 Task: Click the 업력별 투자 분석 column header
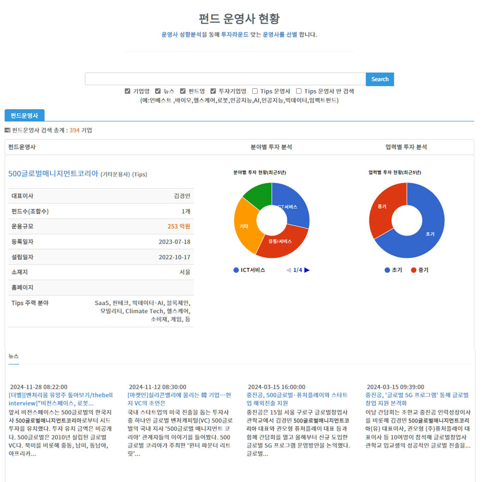406,147
